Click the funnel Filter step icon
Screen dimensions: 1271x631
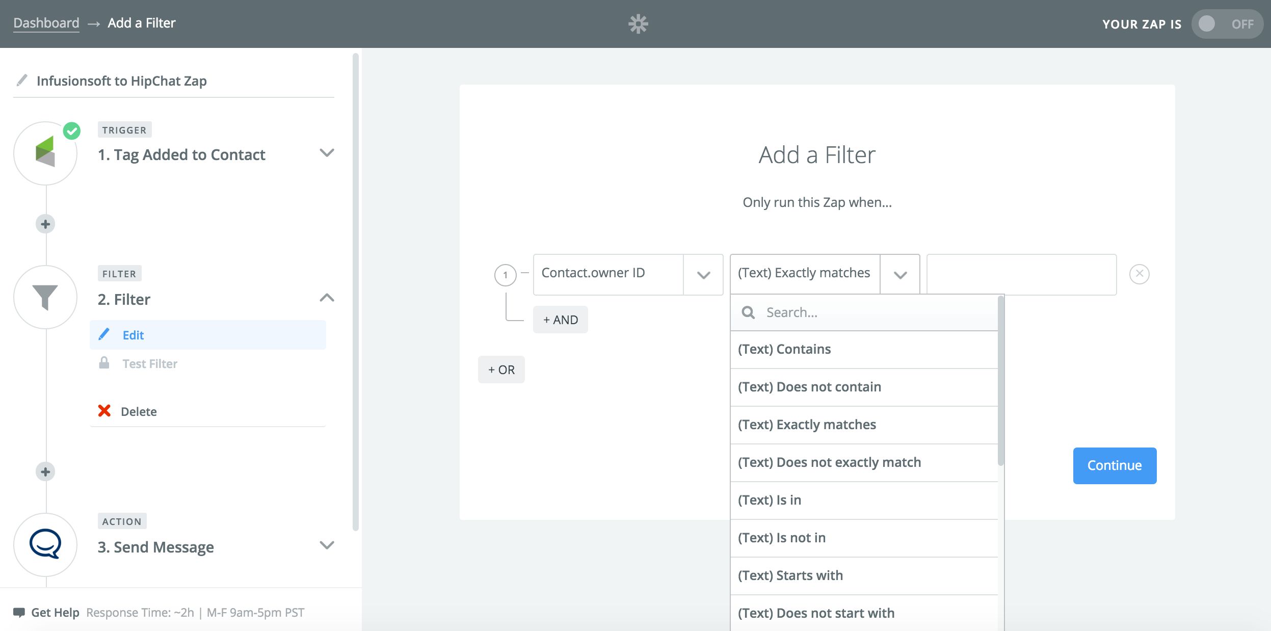point(45,297)
